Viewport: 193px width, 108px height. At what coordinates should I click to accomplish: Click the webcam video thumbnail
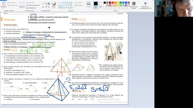tap(174, 8)
